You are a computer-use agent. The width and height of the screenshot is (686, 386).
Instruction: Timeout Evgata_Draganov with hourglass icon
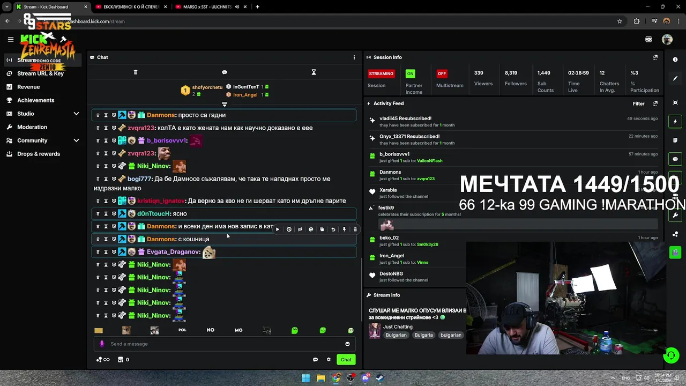pyautogui.click(x=106, y=252)
